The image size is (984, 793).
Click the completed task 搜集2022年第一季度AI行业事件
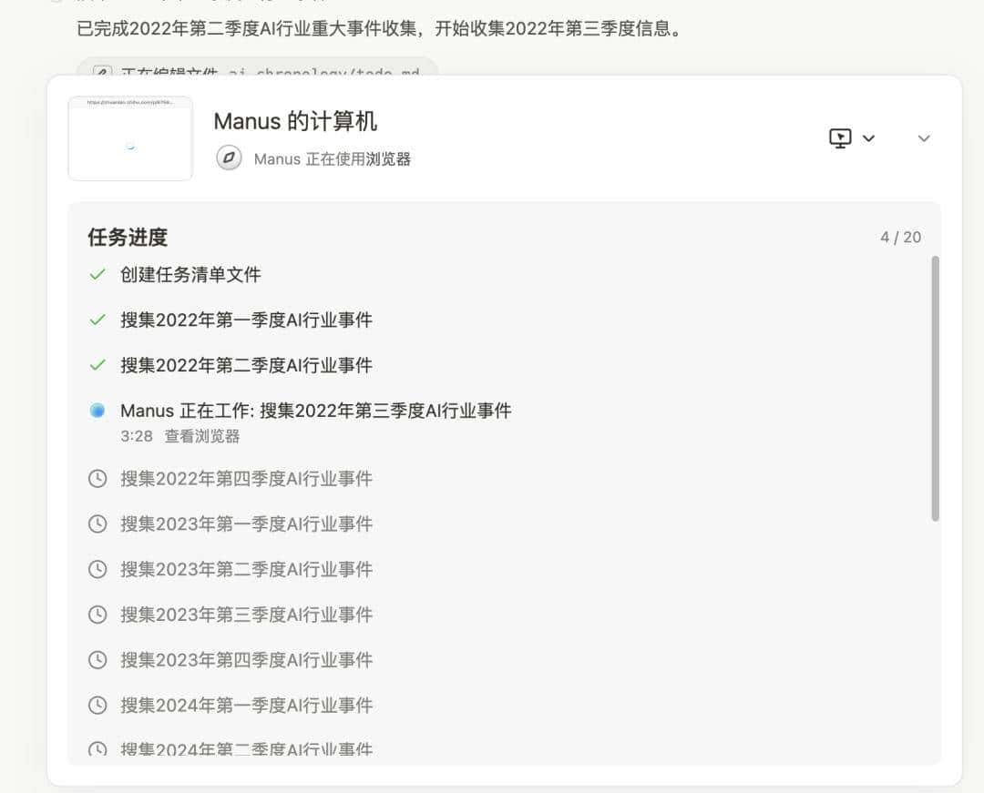[246, 320]
